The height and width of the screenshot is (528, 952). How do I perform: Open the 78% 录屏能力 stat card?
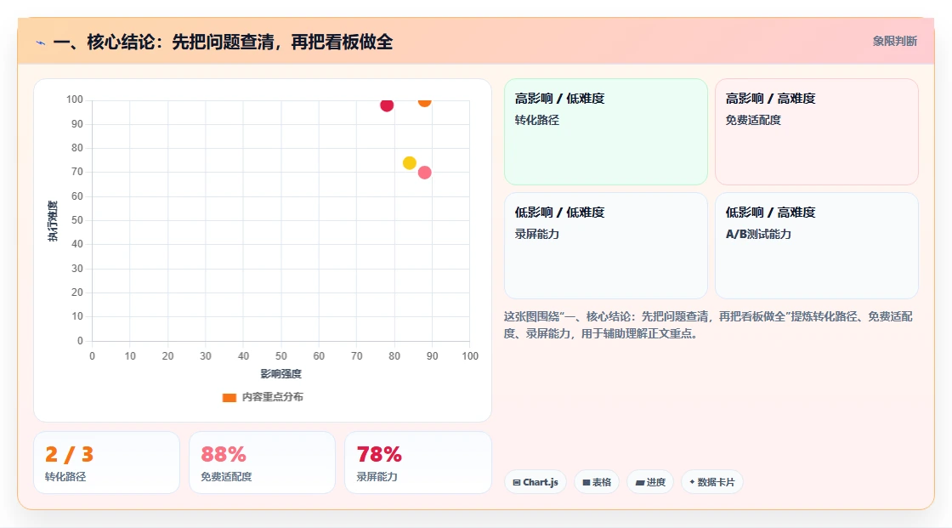[x=417, y=463]
